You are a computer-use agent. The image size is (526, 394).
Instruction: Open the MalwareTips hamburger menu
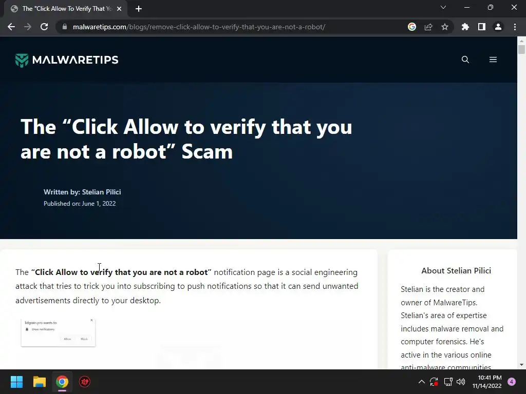pos(493,60)
